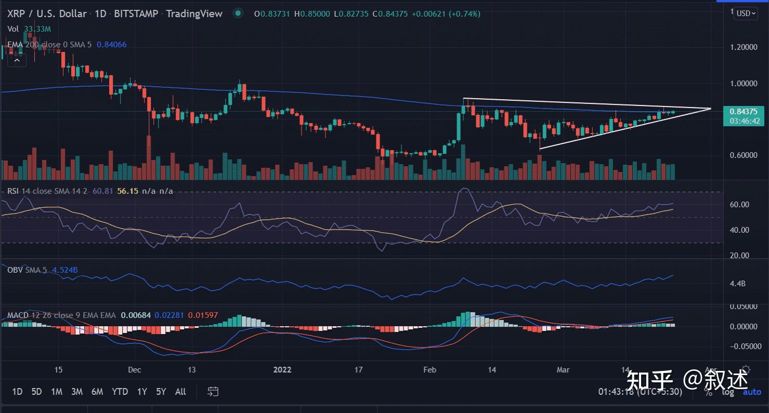Click the XRP / U.S. Dollar symbol title
The width and height of the screenshot is (769, 413).
(47, 14)
